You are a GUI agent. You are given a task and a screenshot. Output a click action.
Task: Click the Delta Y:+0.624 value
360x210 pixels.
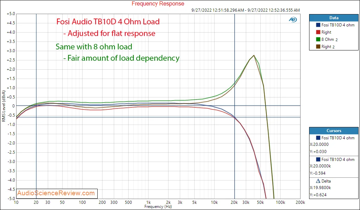pyautogui.click(x=318, y=195)
